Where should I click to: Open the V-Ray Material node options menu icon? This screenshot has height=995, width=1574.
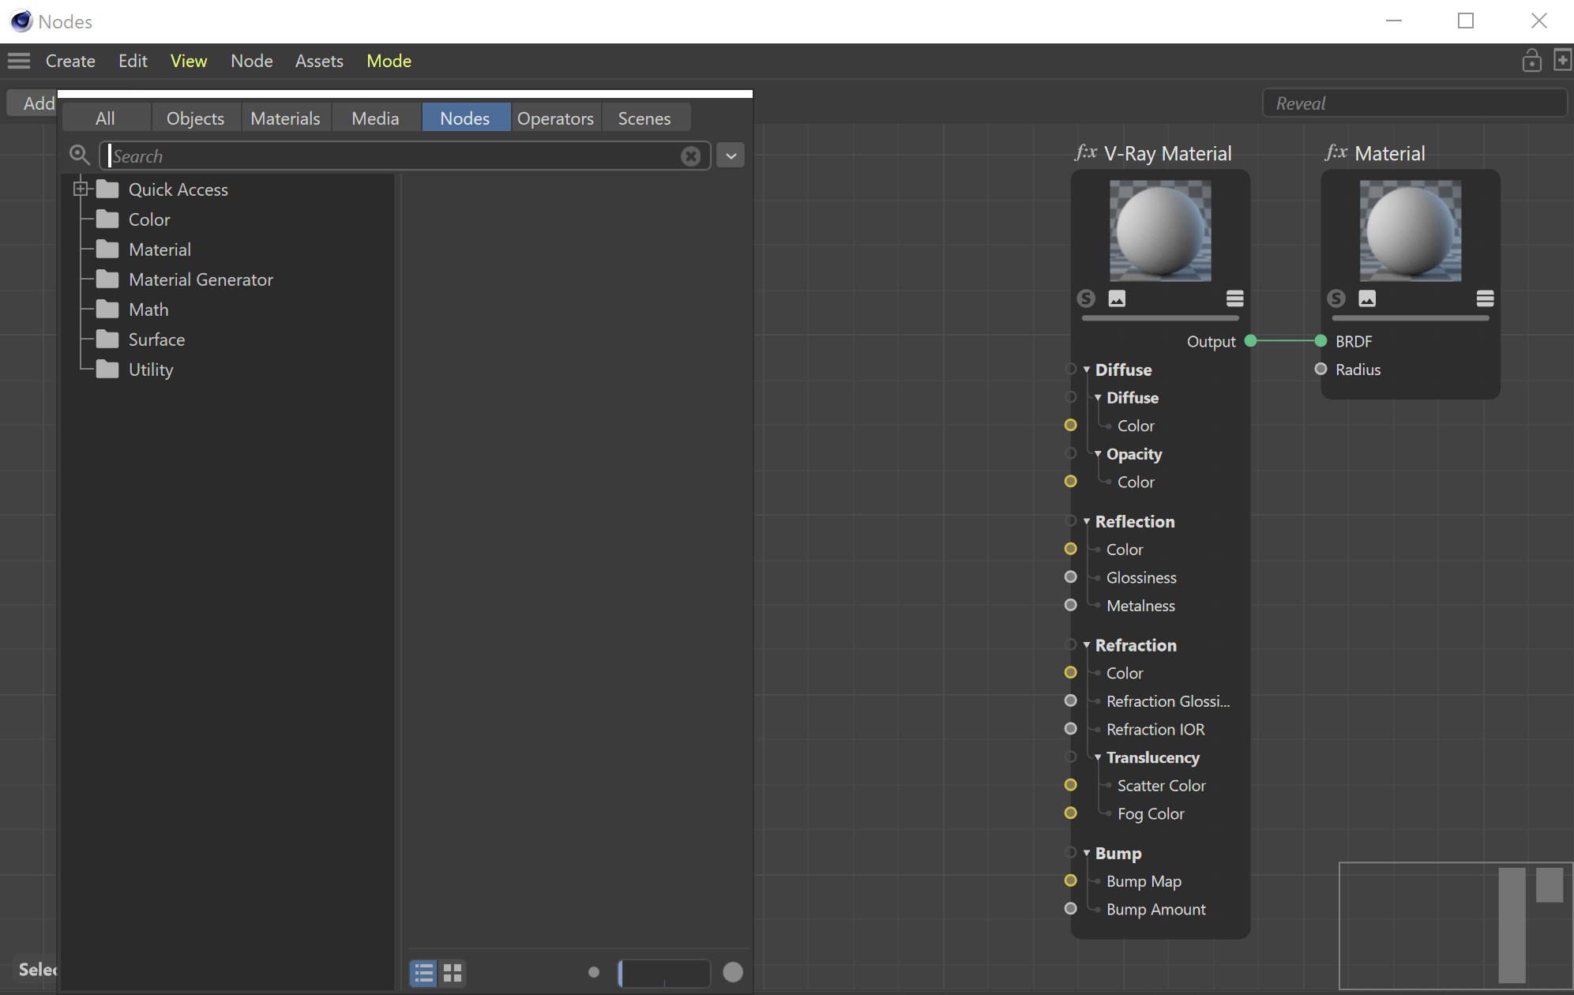[1234, 298]
